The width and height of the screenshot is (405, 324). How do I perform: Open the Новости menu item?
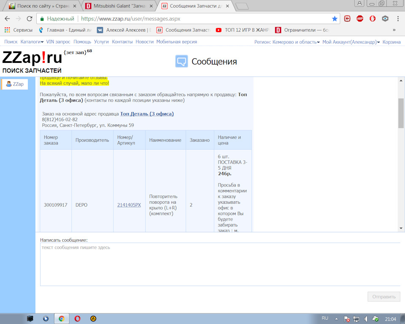(144, 42)
